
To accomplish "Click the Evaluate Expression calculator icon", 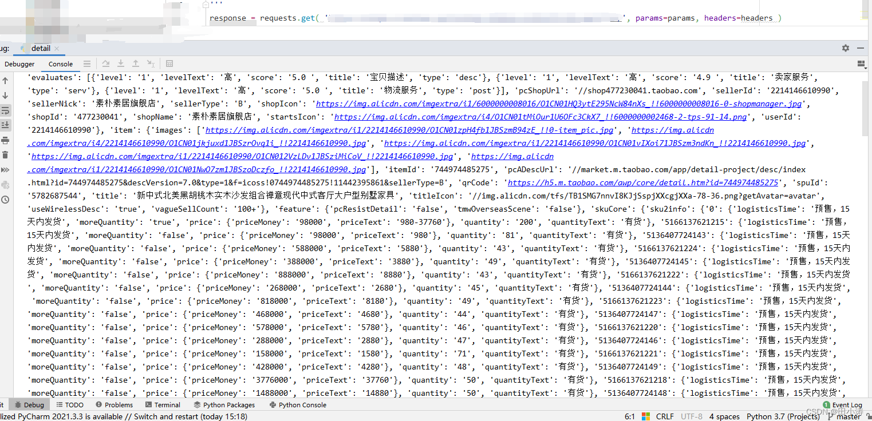I will tap(169, 63).
